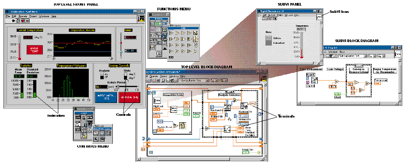The width and height of the screenshot is (407, 166).
Task: Click the Update Period horizontal slider
Action: coord(127,86)
